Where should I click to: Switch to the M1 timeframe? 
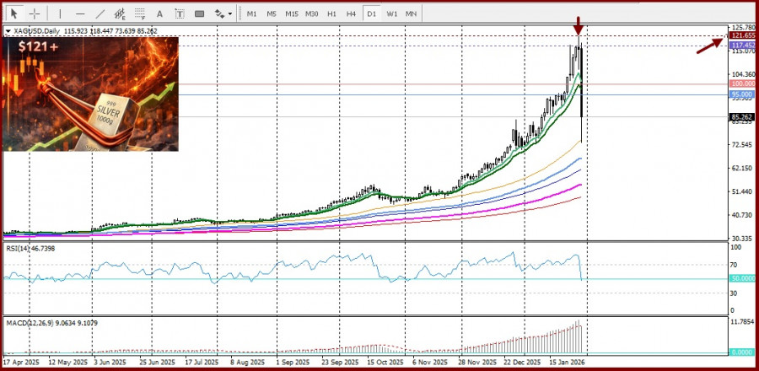point(251,14)
